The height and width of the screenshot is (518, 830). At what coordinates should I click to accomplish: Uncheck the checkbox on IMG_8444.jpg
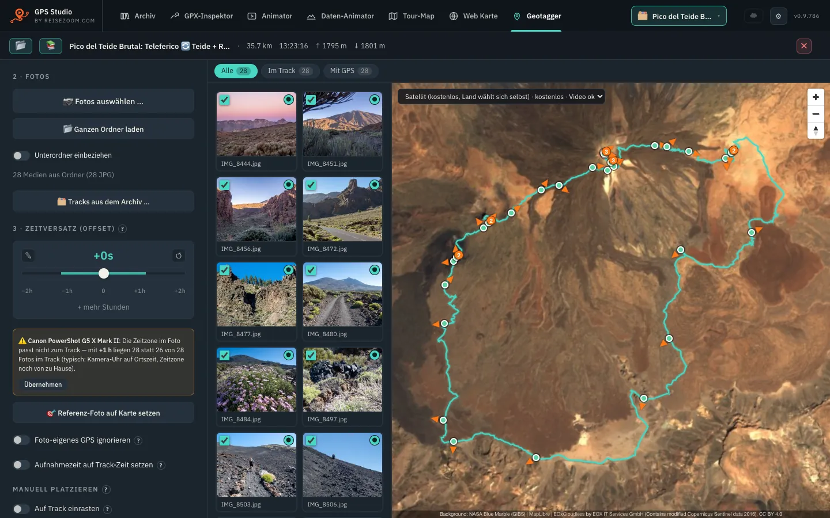click(224, 100)
